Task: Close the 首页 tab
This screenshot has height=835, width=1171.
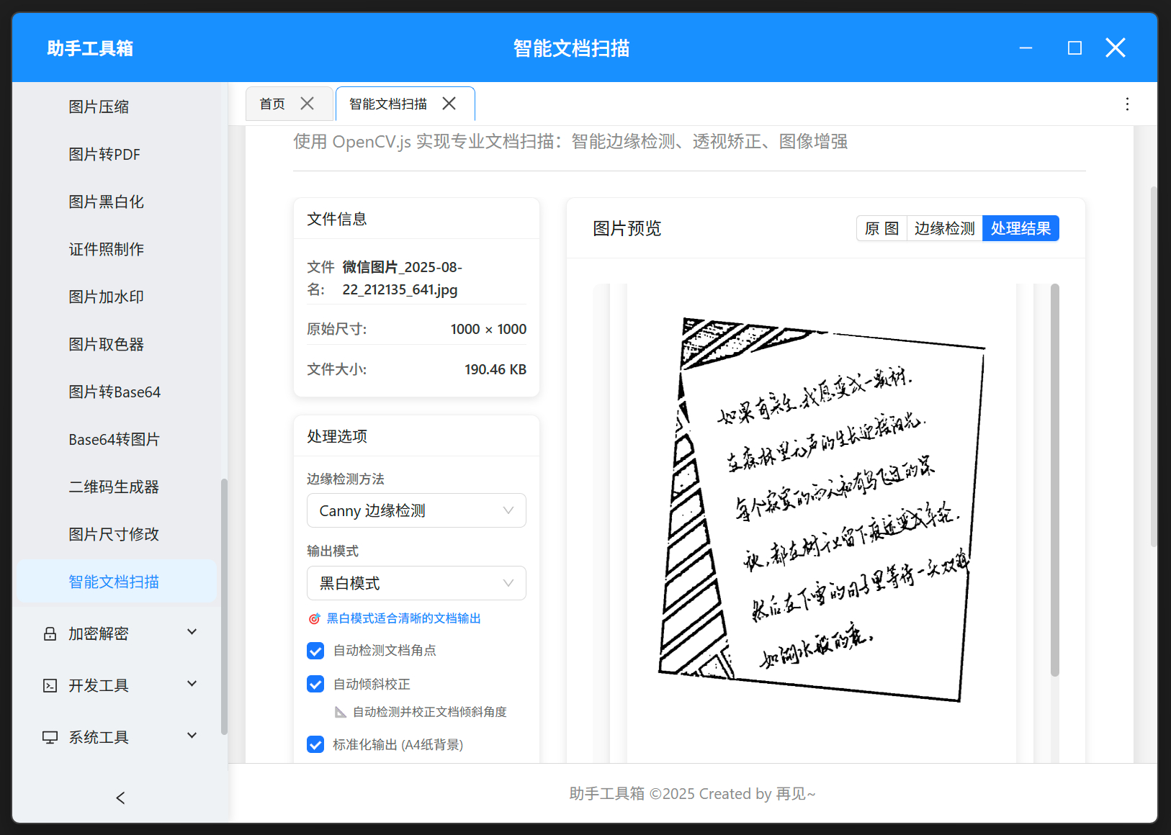Action: click(307, 104)
